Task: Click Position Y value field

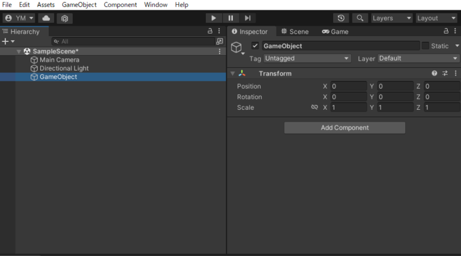Action: click(x=395, y=86)
